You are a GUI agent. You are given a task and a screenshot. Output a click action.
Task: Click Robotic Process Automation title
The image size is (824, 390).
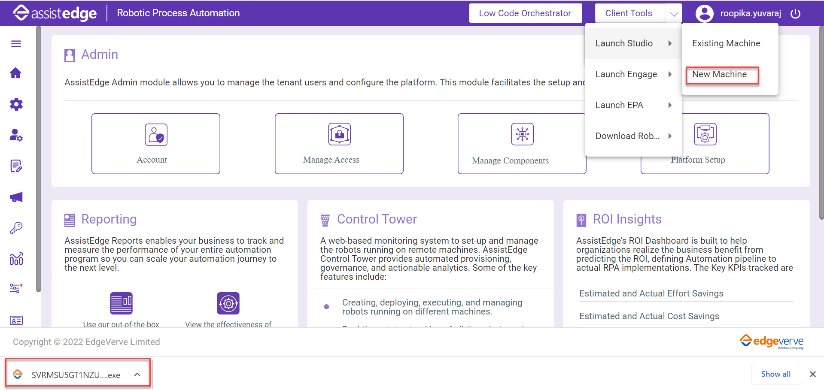178,13
